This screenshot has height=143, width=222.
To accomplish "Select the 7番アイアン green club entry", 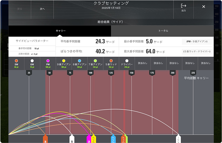I will (x=95, y=63).
